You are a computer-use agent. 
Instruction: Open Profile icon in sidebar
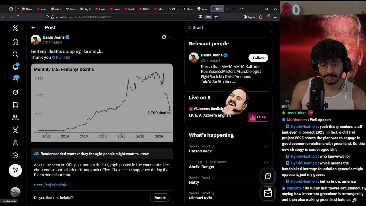[15, 143]
